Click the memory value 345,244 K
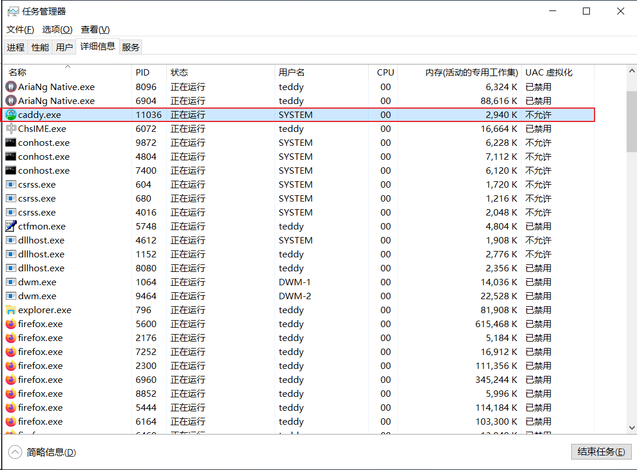Screen dimensions: 637x470 click(x=496, y=379)
